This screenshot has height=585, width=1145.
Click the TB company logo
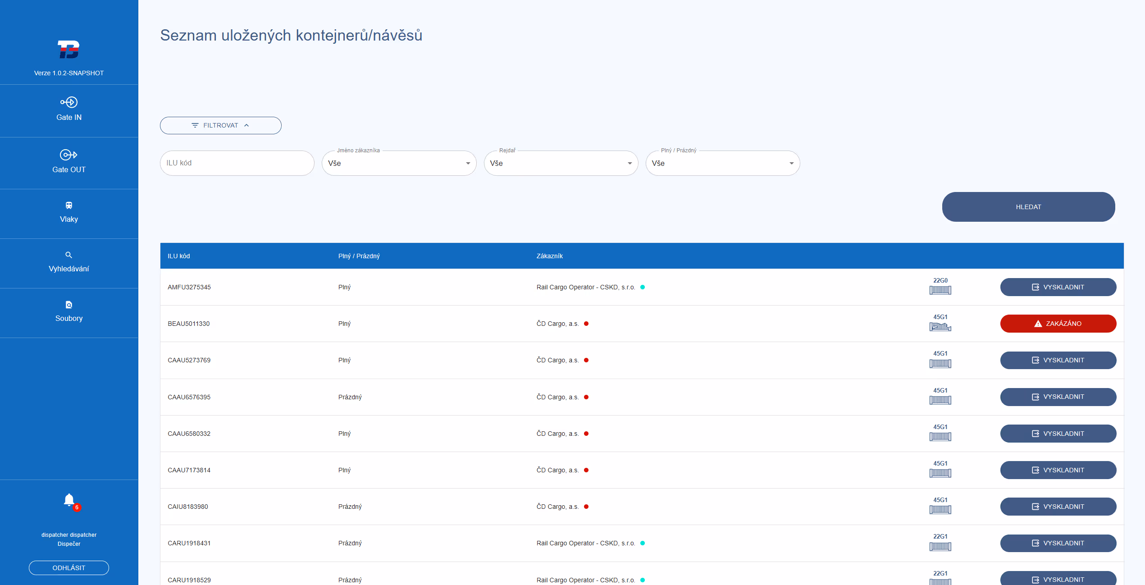pyautogui.click(x=68, y=50)
